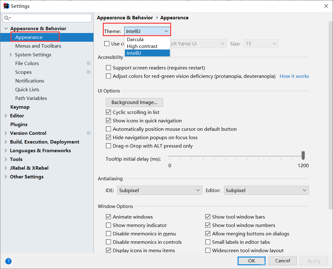Expand Build, Execution, Deployment node
Image resolution: width=333 pixels, height=269 pixels.
[x=6, y=142]
